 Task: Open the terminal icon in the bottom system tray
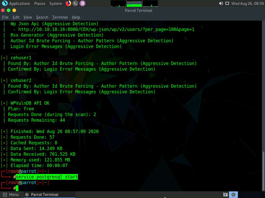coord(233,194)
